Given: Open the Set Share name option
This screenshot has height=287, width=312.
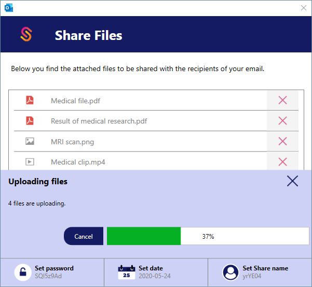Looking at the screenshot, I should (265, 269).
